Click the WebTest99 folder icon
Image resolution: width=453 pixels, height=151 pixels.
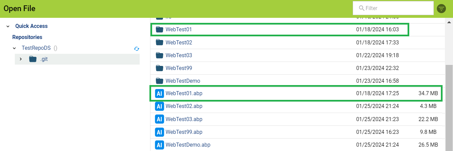(160, 68)
